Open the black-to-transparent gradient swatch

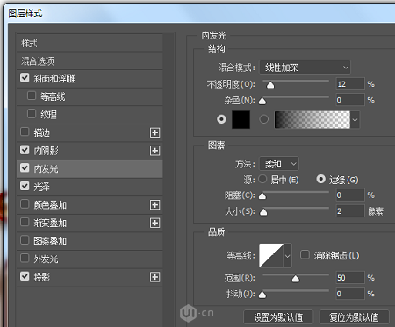[x=312, y=119]
